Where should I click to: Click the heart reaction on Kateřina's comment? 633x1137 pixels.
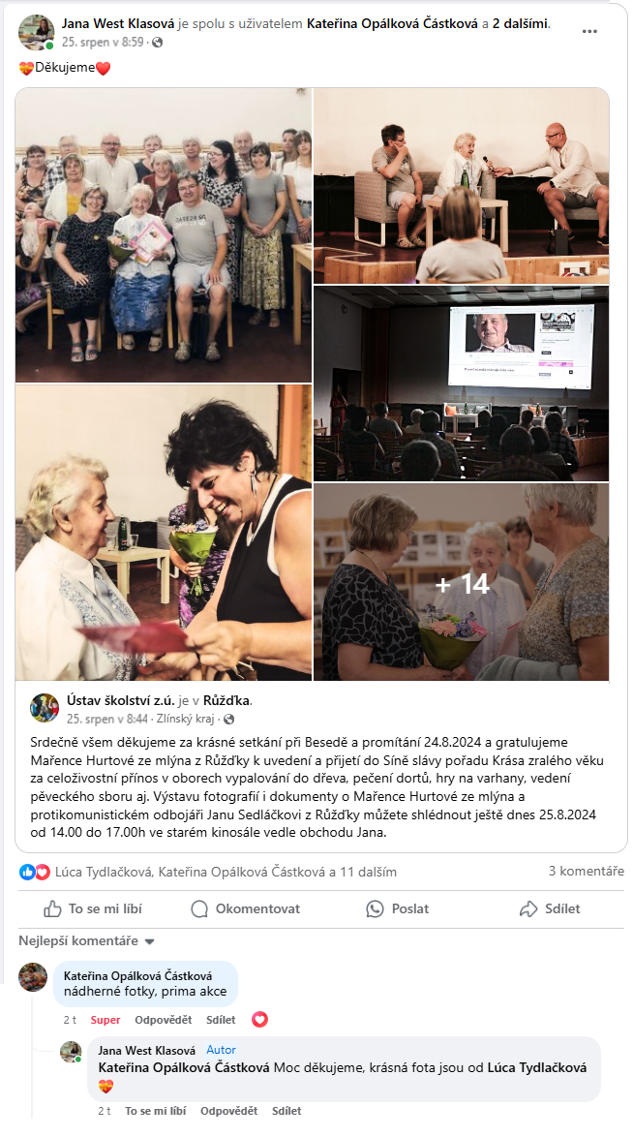[x=259, y=1020]
